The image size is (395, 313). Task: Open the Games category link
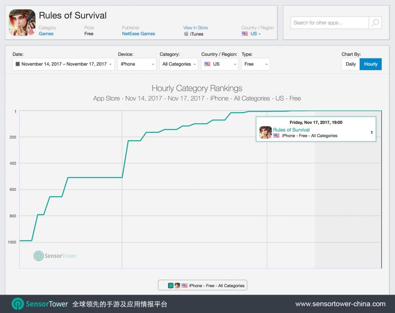click(x=46, y=34)
